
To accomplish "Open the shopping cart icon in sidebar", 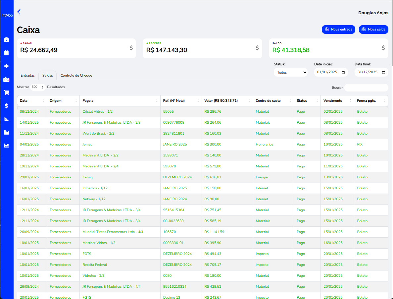I will point(6,92).
